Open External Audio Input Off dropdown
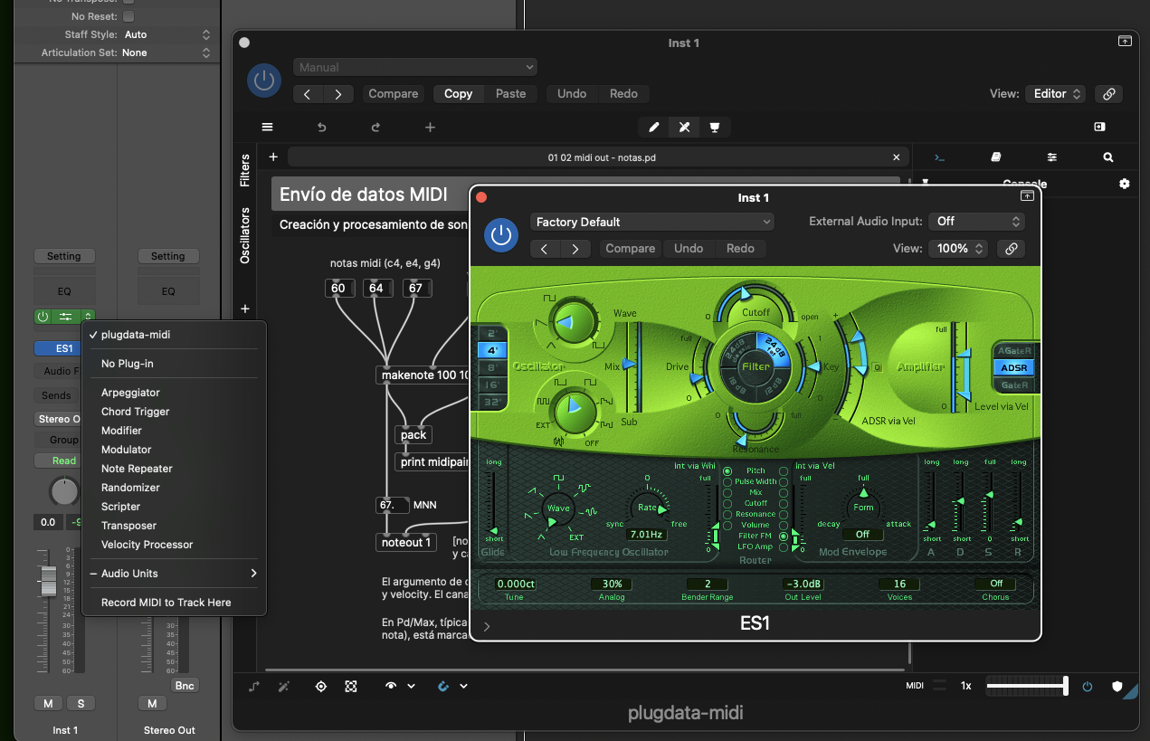 click(978, 221)
